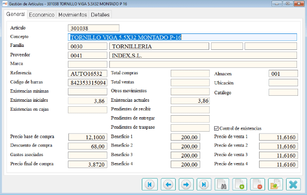Select the Detalles tab
Image resolution: width=307 pixels, height=195 pixels.
[100, 14]
